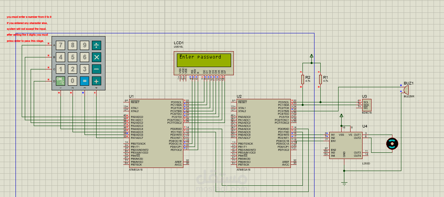Click the U2 reference label
Image resolution: width=444 pixels, height=197 pixels.
239,97
